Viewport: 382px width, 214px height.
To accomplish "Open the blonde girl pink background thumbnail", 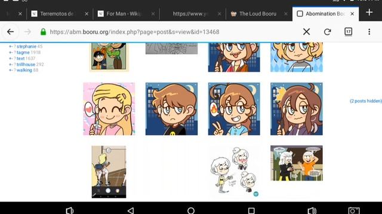I will pos(109,109).
